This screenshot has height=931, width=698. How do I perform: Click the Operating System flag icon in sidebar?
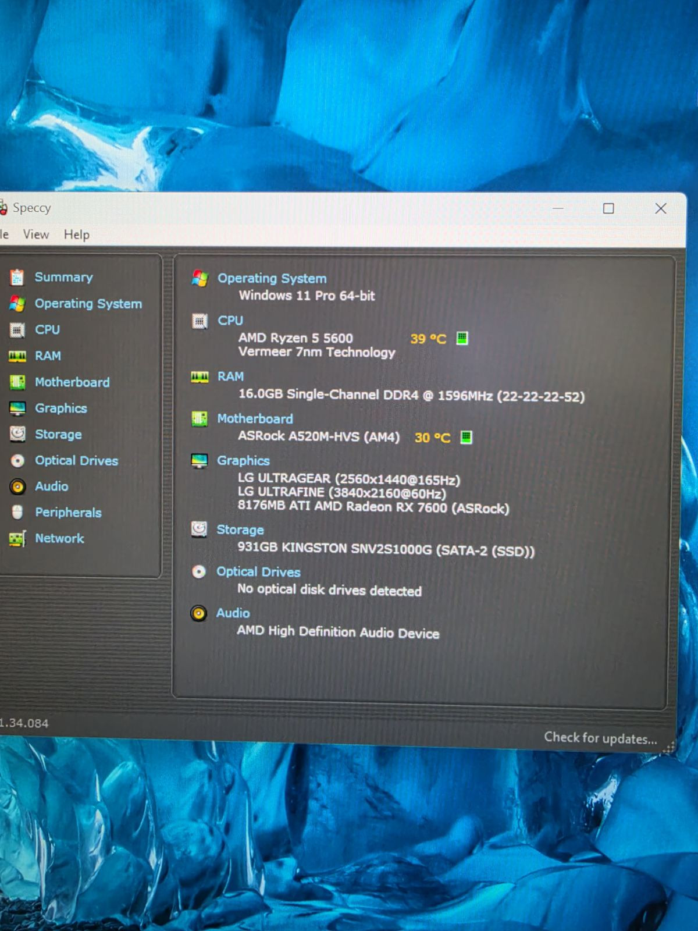17,304
